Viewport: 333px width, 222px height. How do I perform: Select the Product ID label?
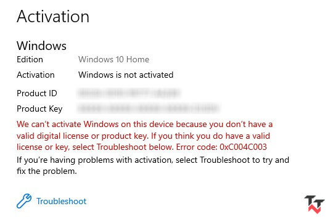[x=37, y=93]
